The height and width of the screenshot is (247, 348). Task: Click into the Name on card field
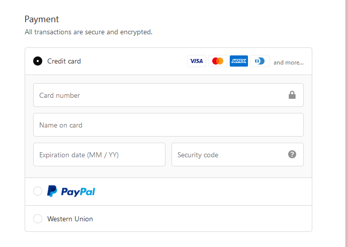168,125
